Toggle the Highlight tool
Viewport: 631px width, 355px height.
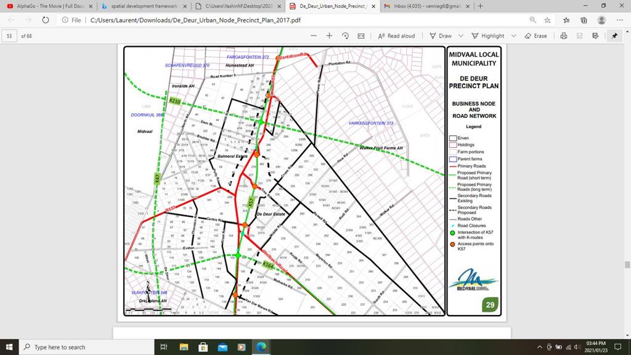click(487, 36)
